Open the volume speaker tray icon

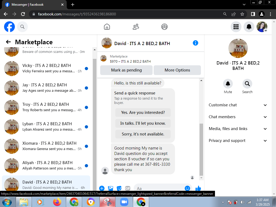243,202
